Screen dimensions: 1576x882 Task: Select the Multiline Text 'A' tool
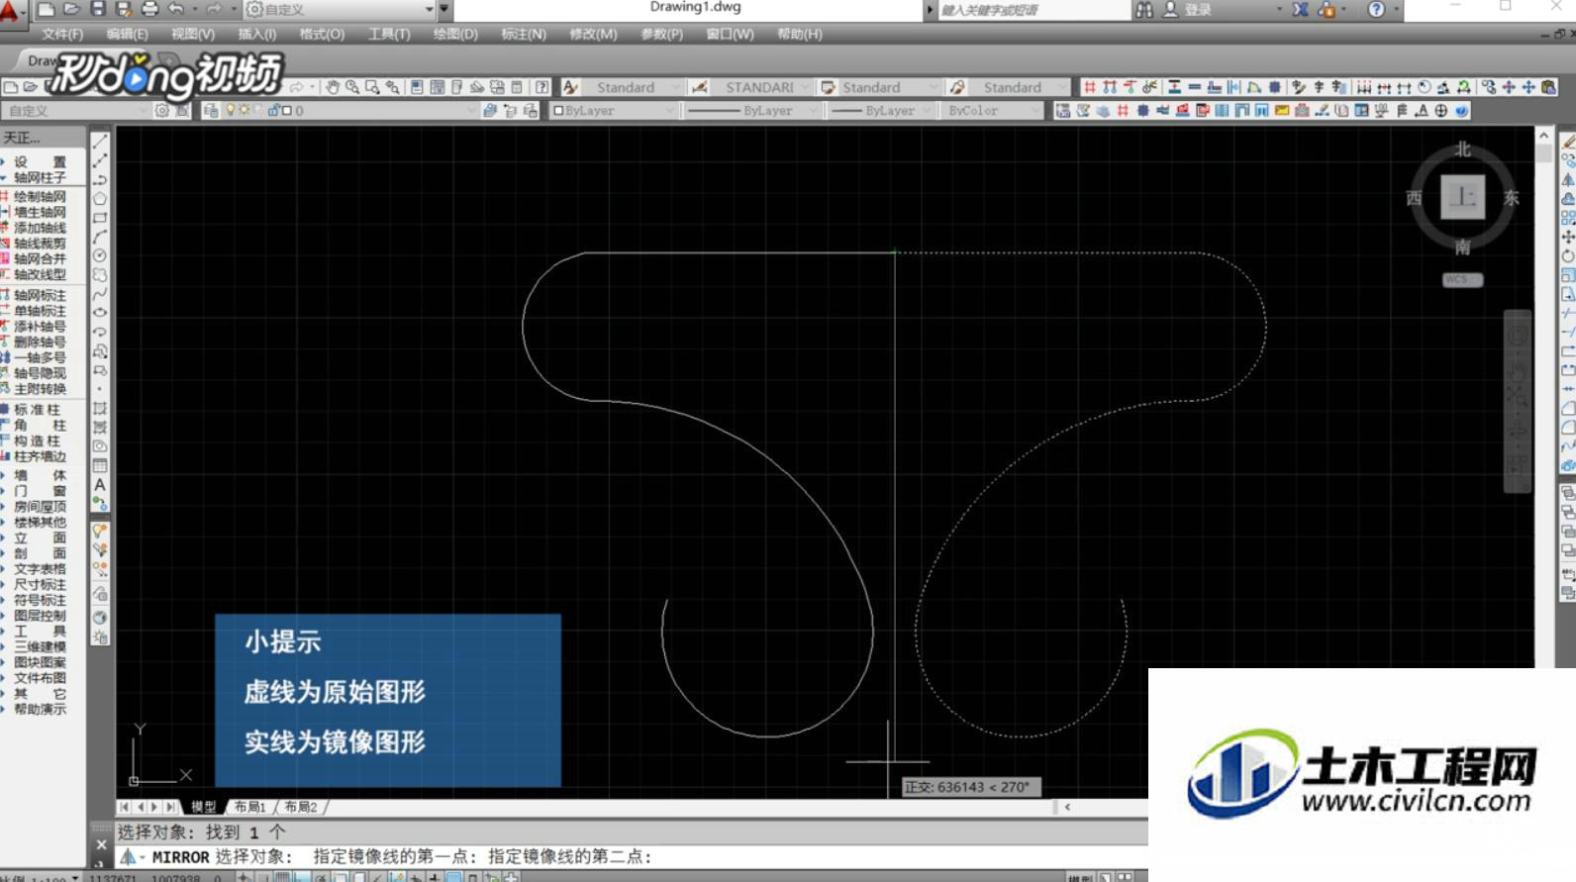coord(100,485)
